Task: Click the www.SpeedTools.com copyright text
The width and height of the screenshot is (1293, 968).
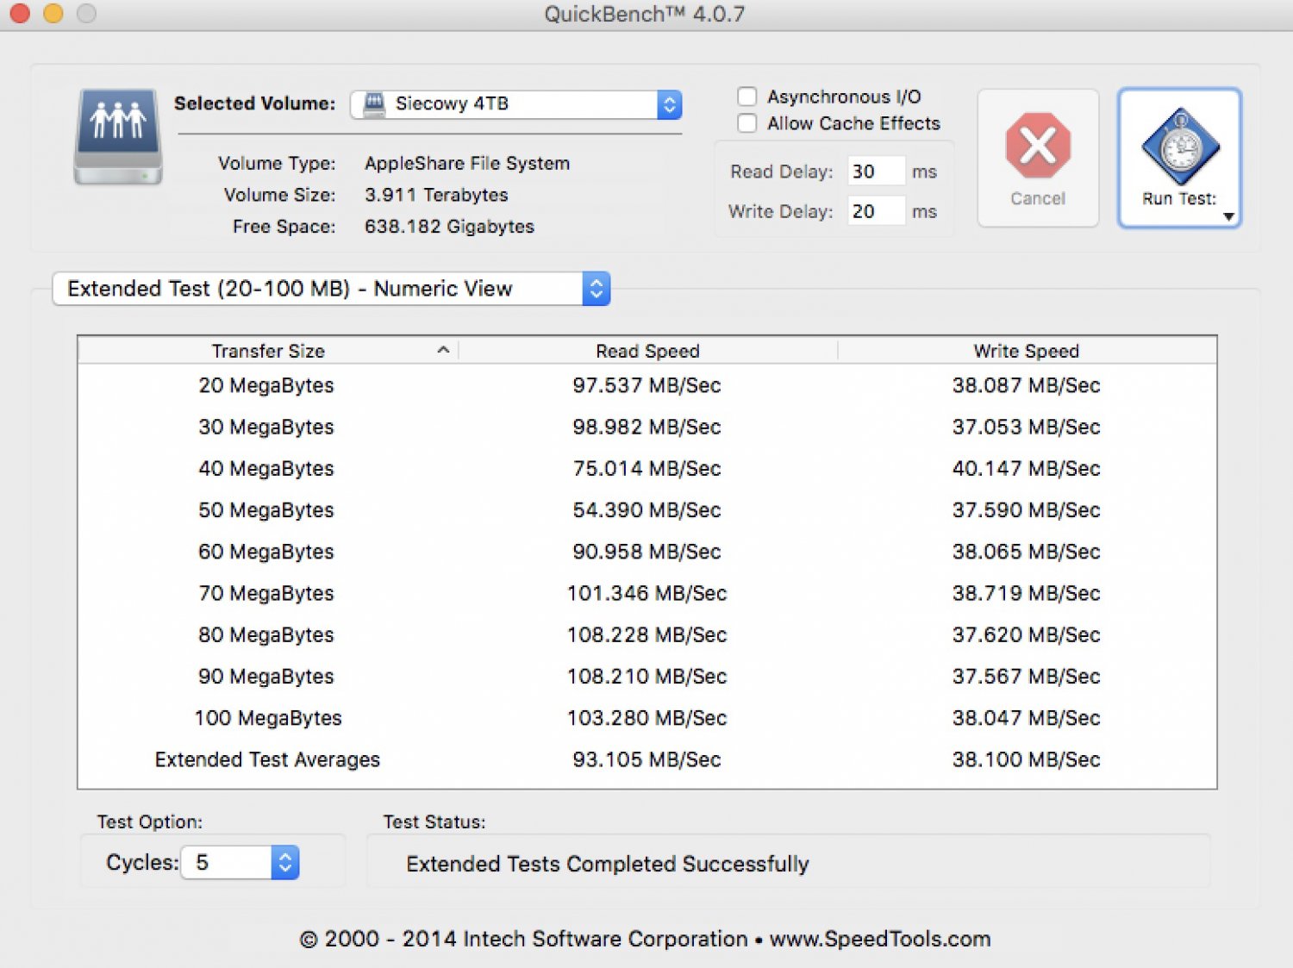Action: pyautogui.click(x=880, y=939)
